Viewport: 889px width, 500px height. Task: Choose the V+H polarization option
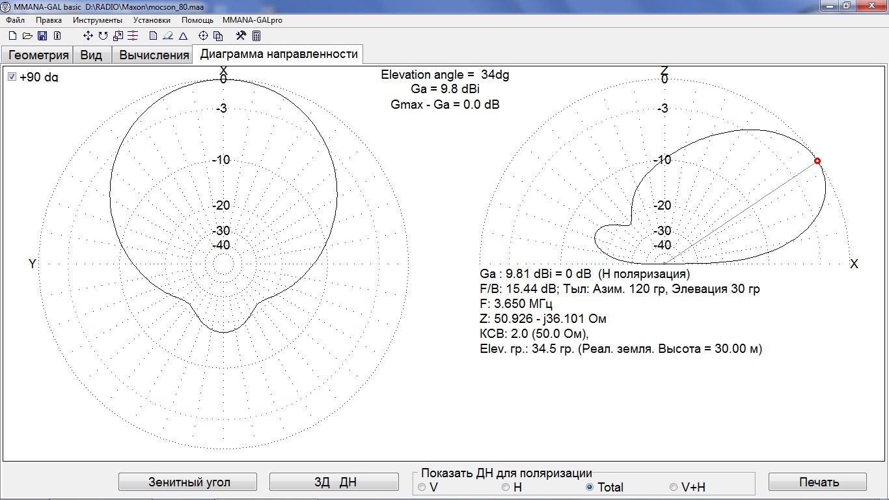674,487
